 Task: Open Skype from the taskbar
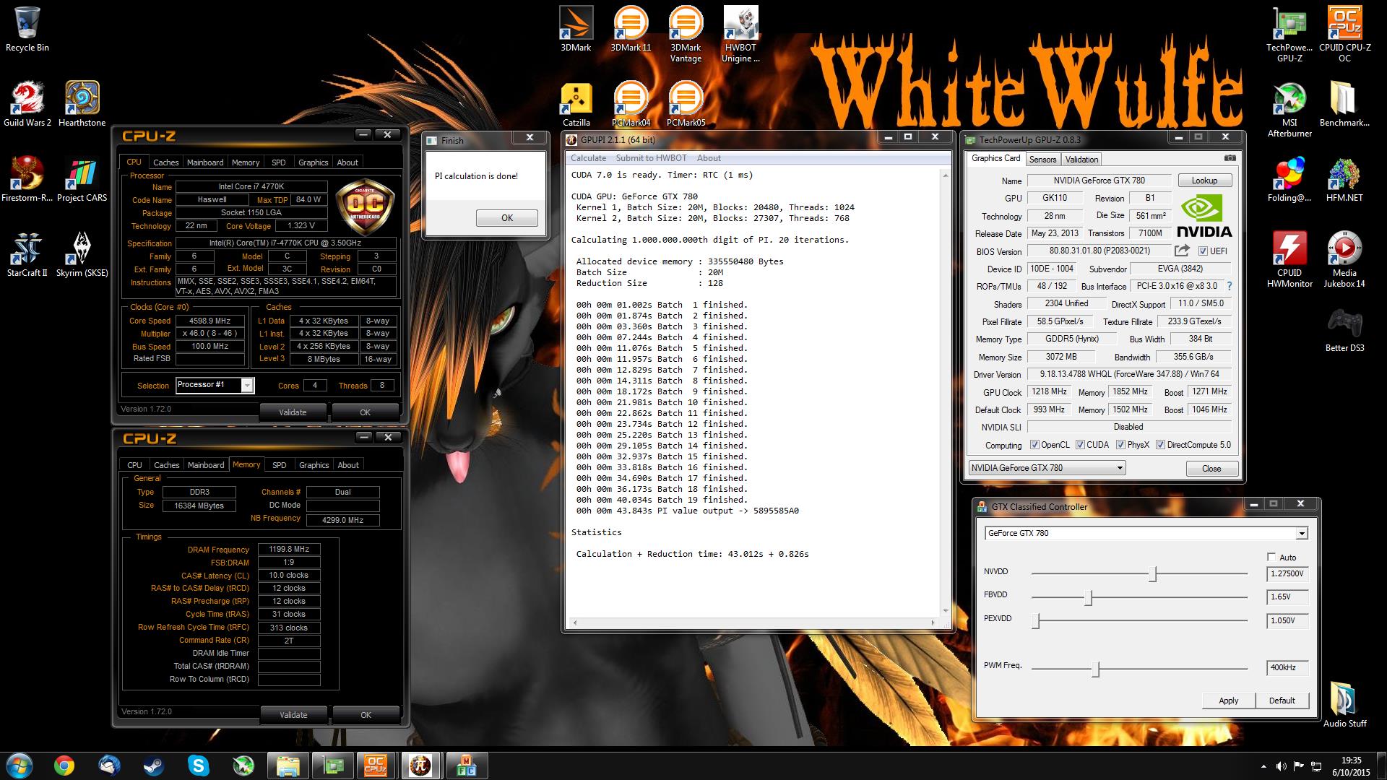(x=198, y=766)
